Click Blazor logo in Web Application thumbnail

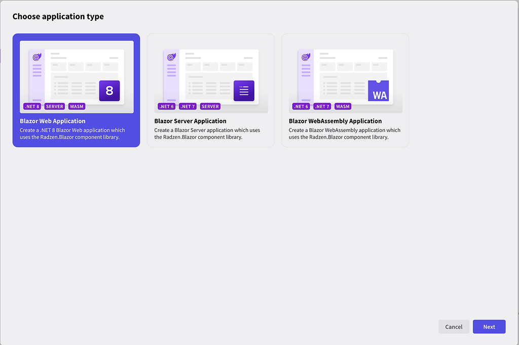coord(36,57)
